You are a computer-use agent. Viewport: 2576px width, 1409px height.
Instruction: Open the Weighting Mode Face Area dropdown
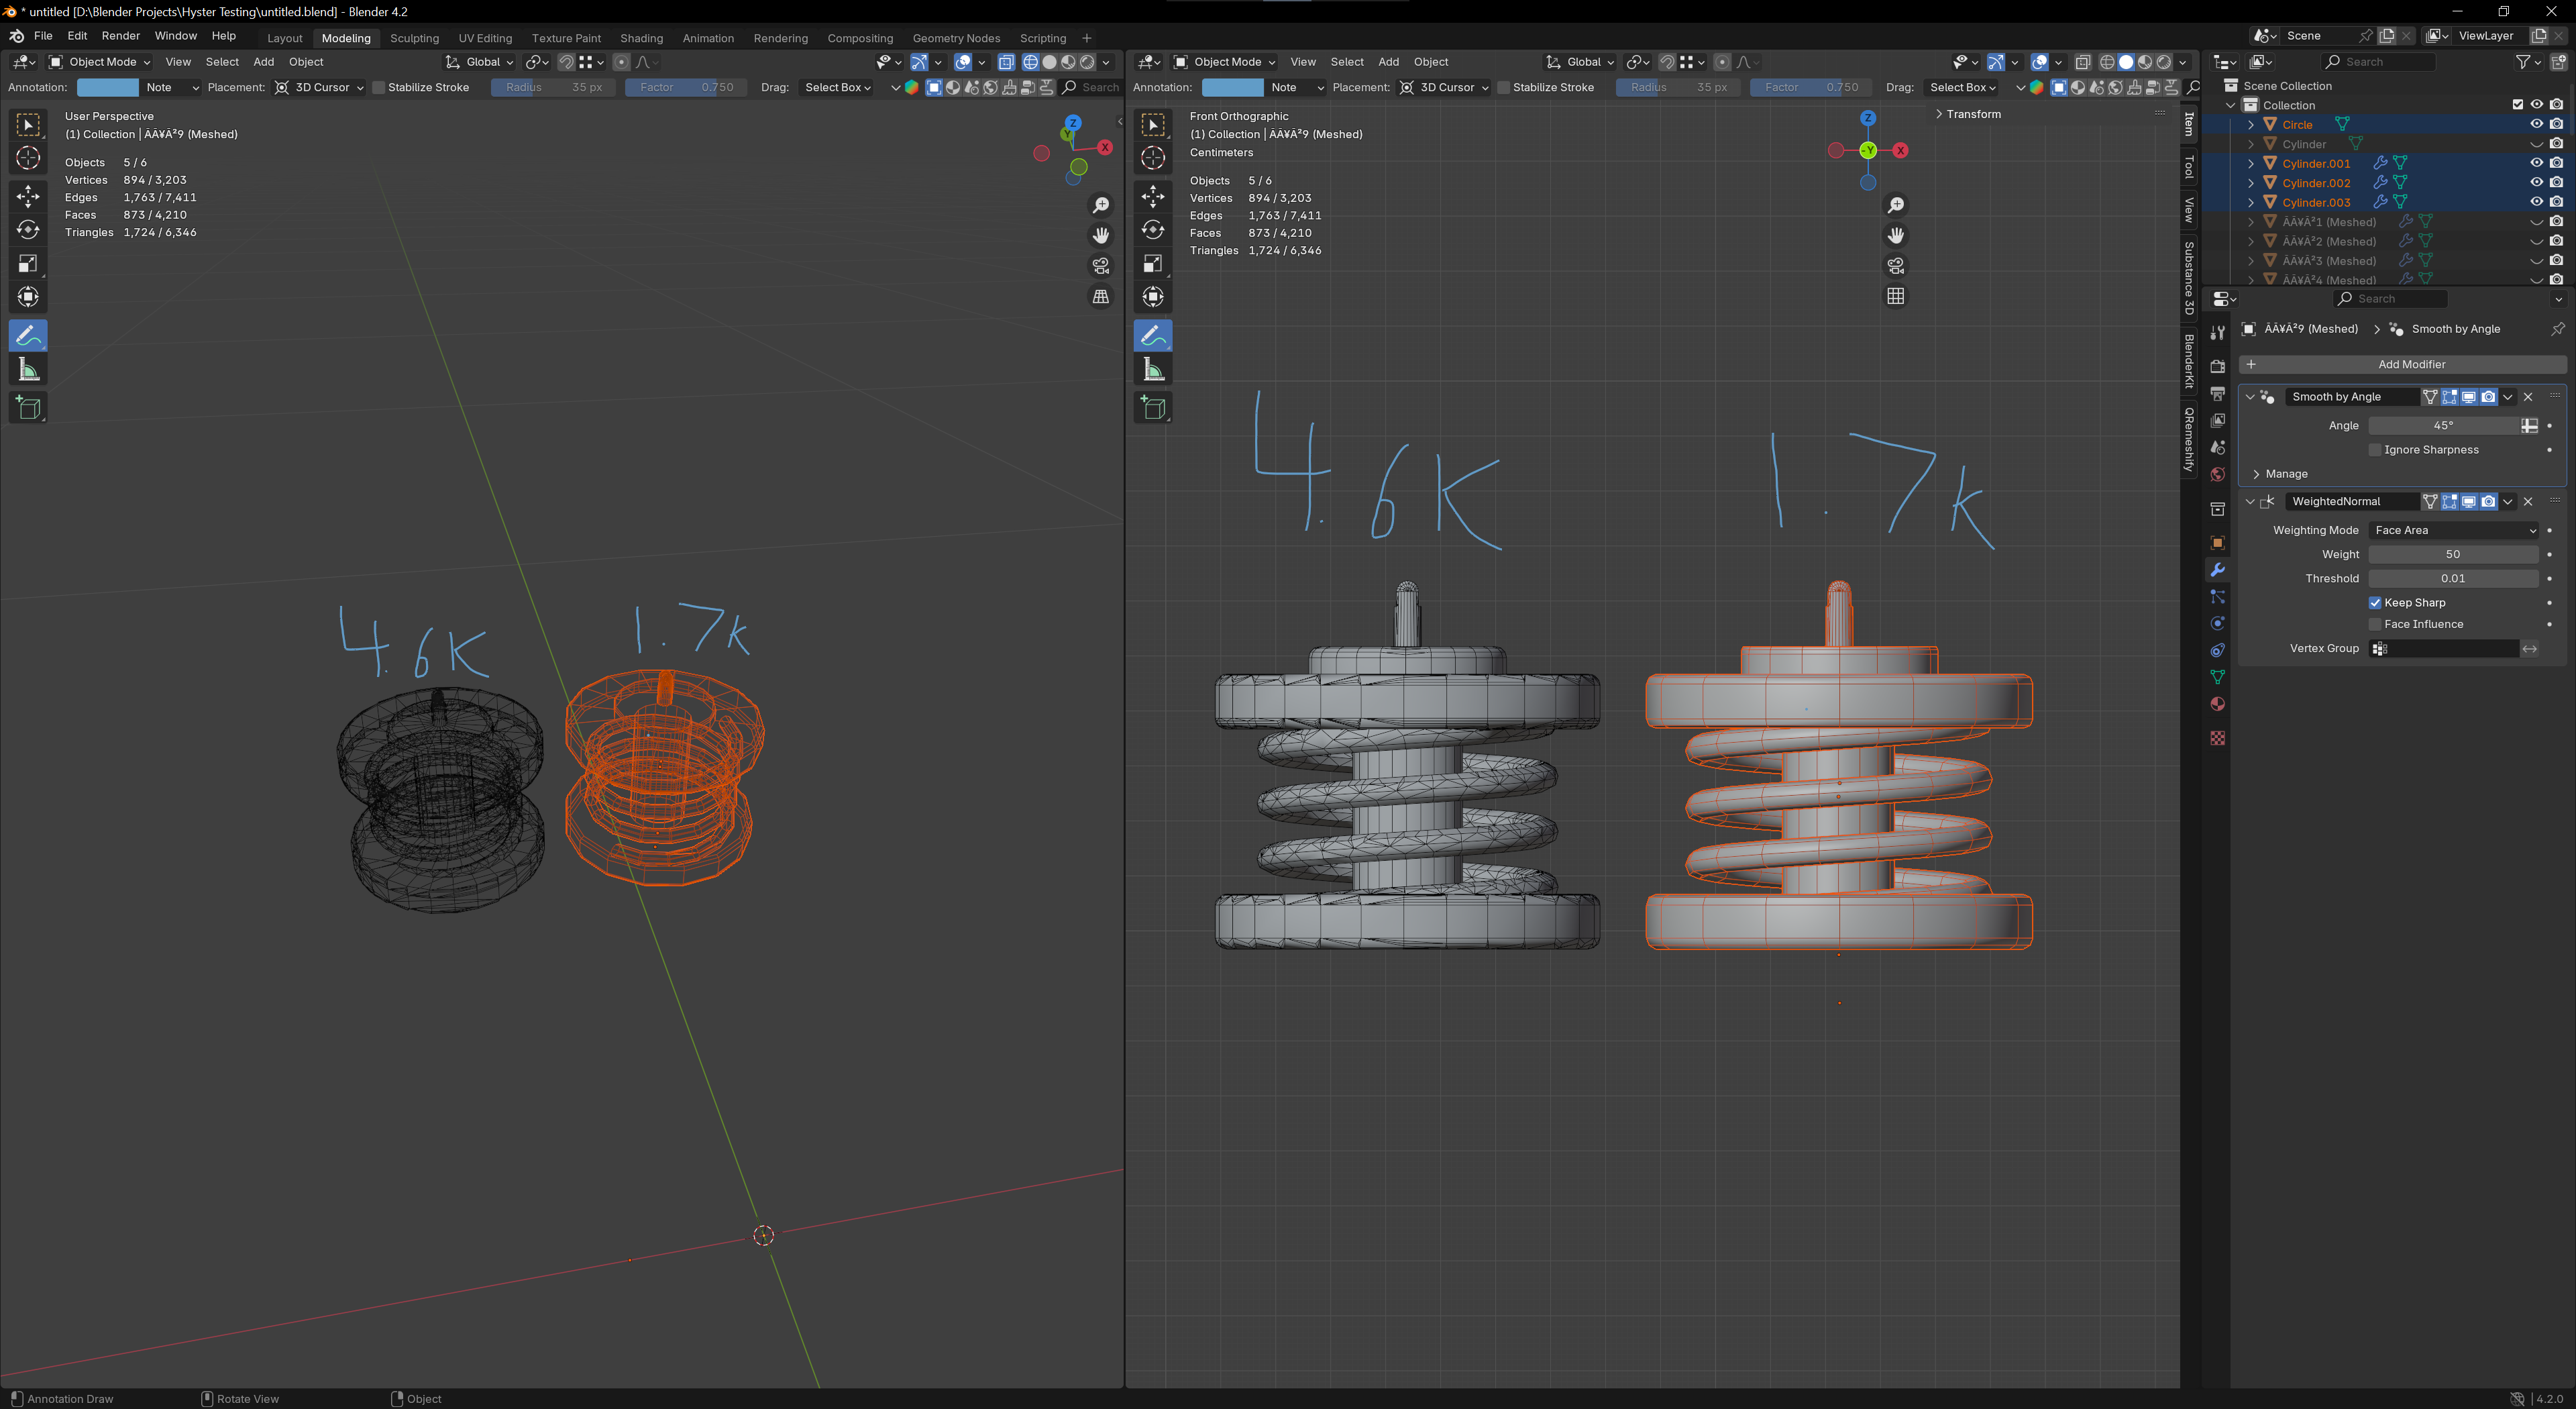2453,531
